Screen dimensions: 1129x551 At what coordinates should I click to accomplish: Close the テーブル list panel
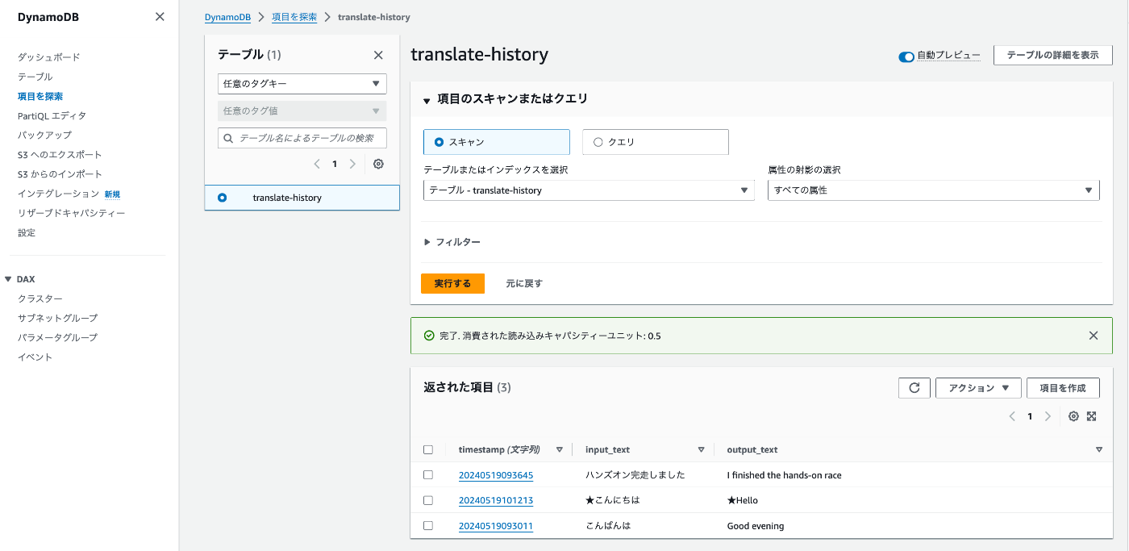pyautogui.click(x=378, y=55)
